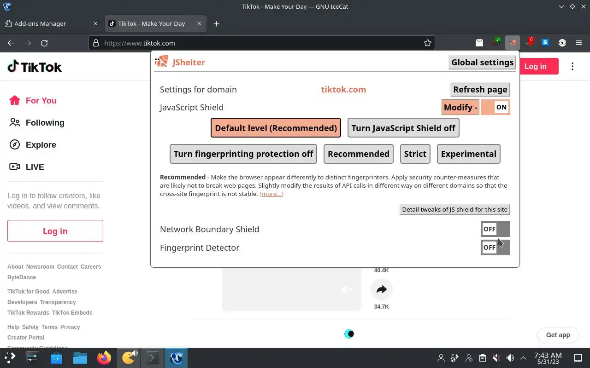Choose the Recommended protection level button
The height and width of the screenshot is (368, 590).
(359, 154)
